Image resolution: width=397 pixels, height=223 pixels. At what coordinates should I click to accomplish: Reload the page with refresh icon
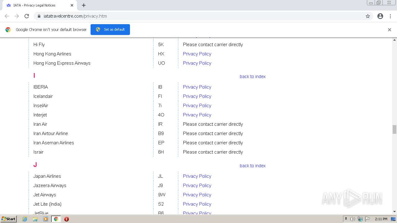[27, 16]
